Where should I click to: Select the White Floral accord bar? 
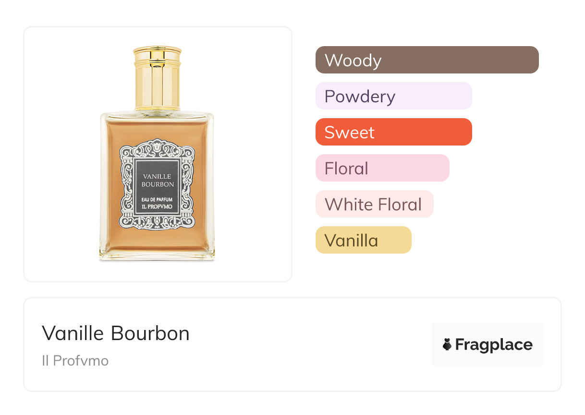tap(374, 204)
